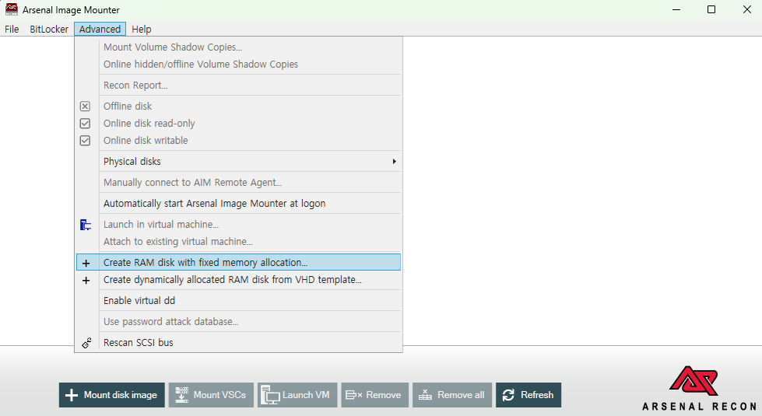Image resolution: width=762 pixels, height=416 pixels.
Task: Minimize the Arsenal Image Mounter window
Action: (676, 9)
